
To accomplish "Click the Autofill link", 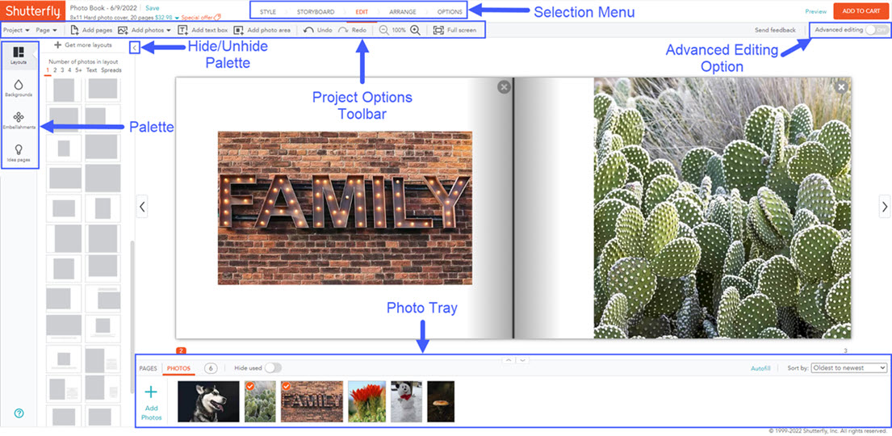I will tap(760, 368).
